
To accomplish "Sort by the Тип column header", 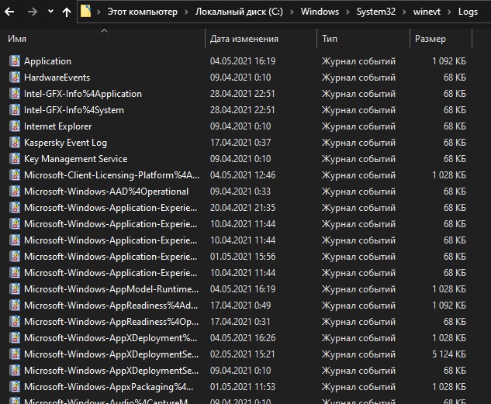I will point(330,39).
